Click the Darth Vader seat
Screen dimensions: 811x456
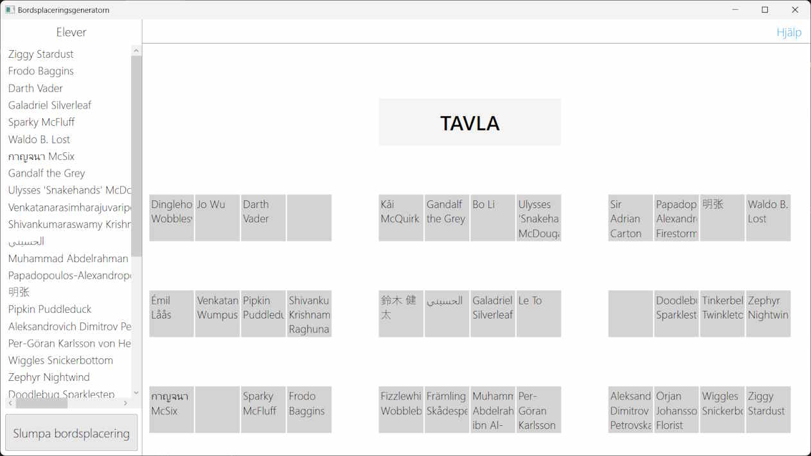(263, 218)
